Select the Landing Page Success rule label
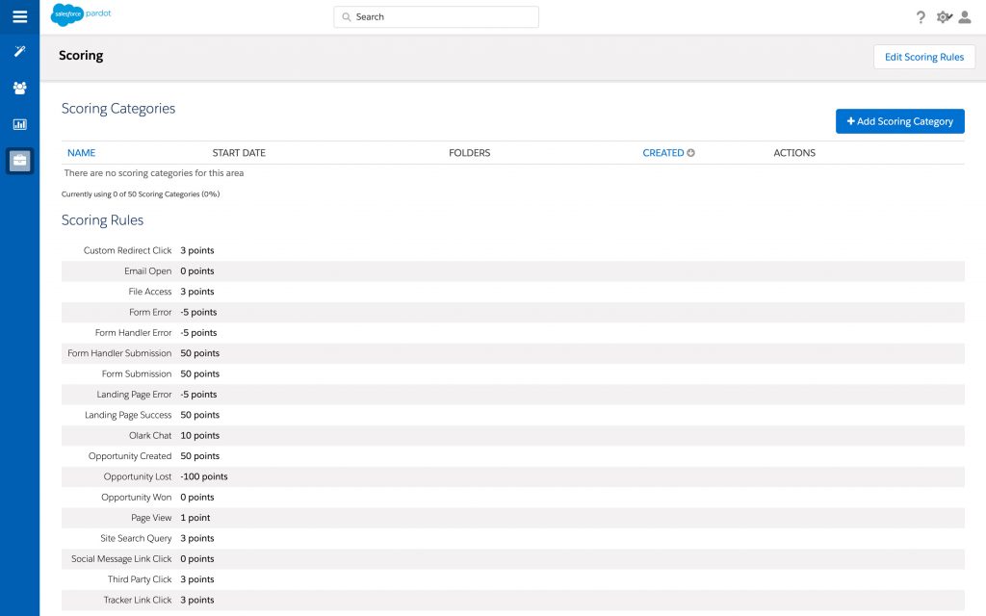Image resolution: width=986 pixels, height=616 pixels. click(x=128, y=415)
